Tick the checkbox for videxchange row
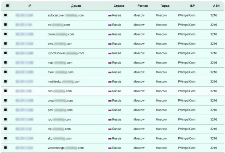The image size is (225, 153). pyautogui.click(x=5, y=148)
